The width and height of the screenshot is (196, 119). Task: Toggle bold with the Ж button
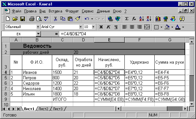(101, 27)
